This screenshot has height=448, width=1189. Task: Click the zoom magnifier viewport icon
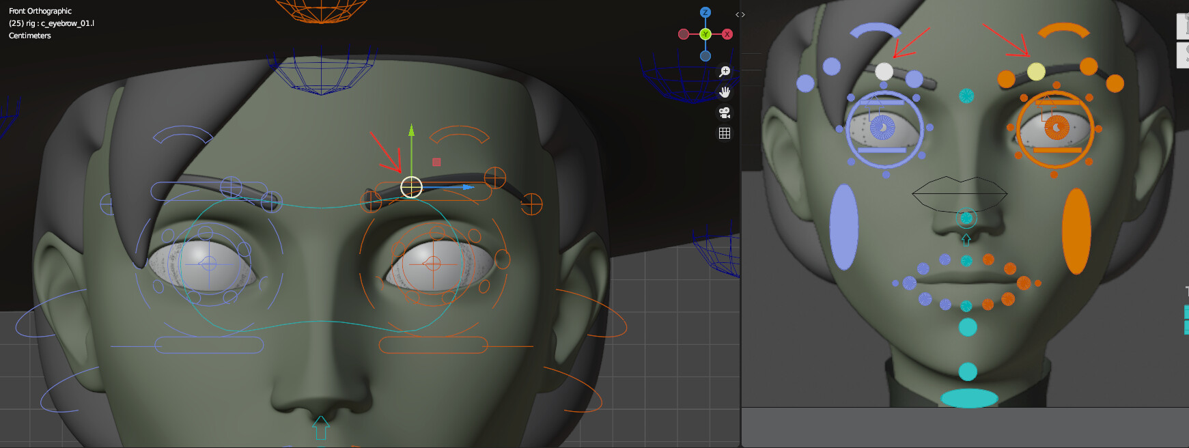point(725,72)
